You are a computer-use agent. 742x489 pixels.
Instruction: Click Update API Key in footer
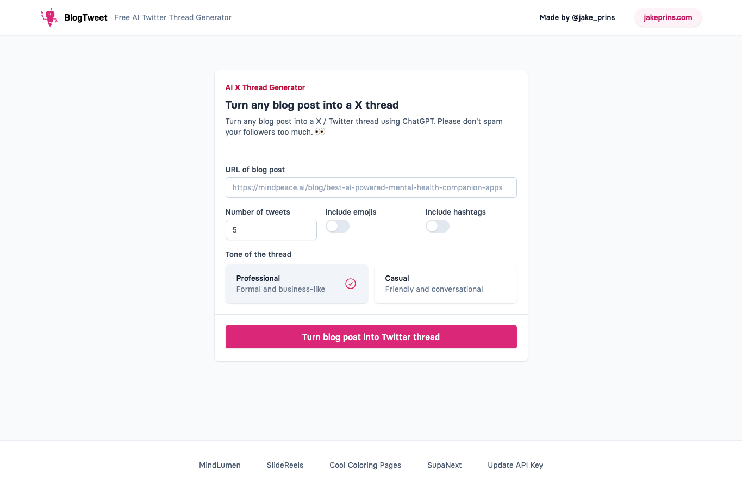[x=515, y=465]
